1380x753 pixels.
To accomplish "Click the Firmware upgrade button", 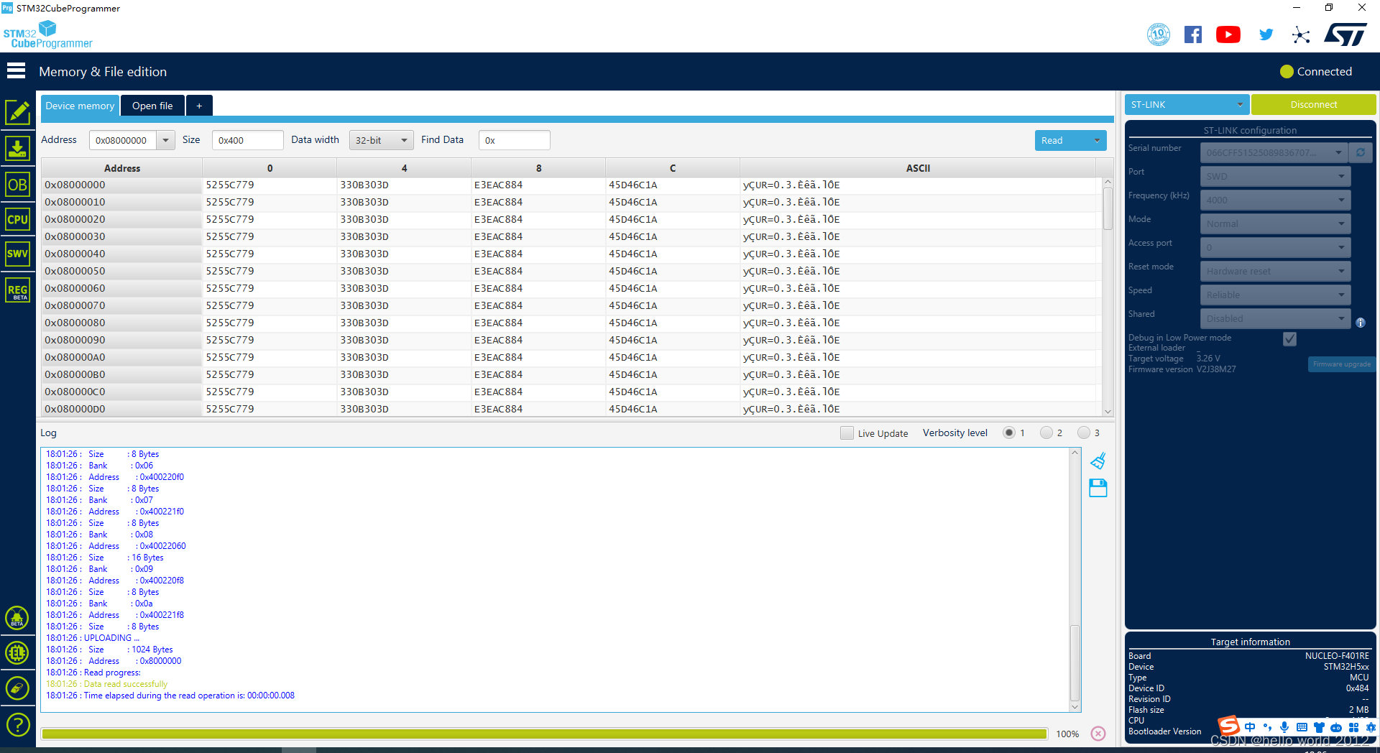I will [x=1341, y=364].
